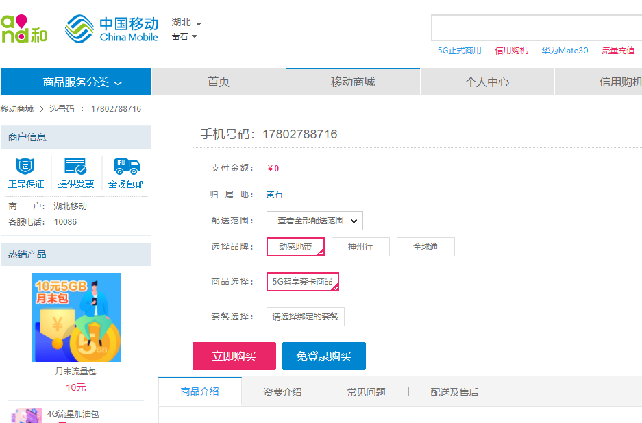Click the search input field

coord(536,28)
